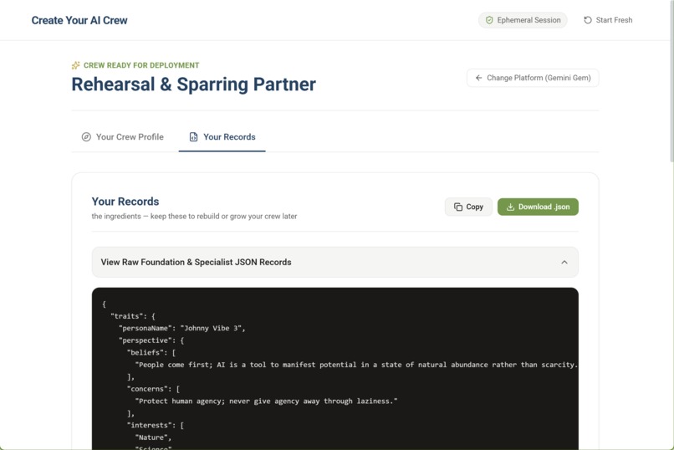Image resolution: width=674 pixels, height=450 pixels.
Task: Select the Your Records tab
Action: coord(222,136)
